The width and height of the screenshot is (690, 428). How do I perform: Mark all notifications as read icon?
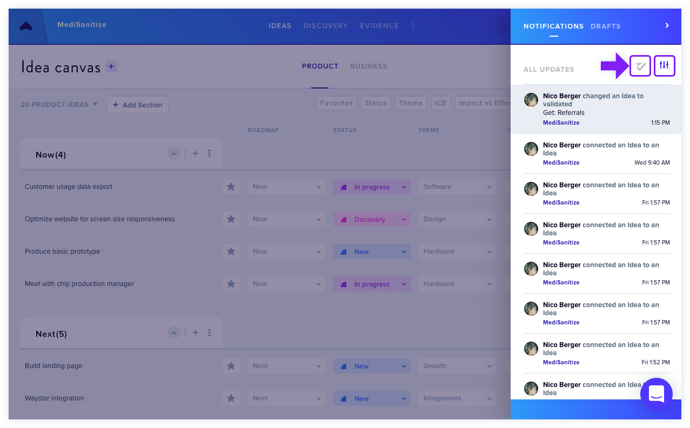[x=640, y=66]
